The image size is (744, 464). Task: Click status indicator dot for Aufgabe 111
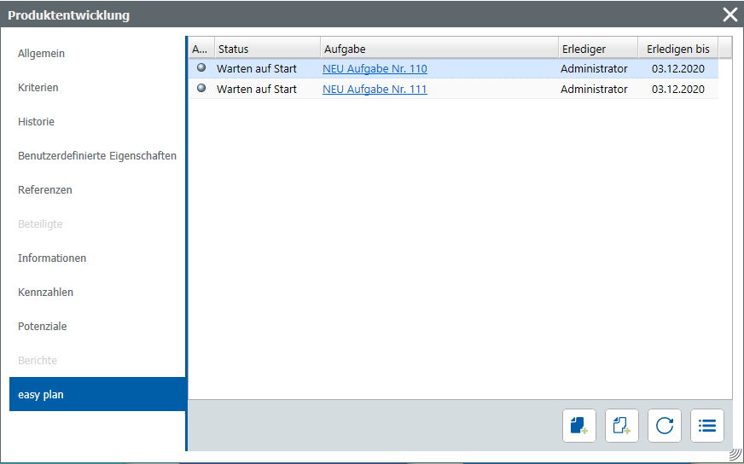pyautogui.click(x=201, y=89)
